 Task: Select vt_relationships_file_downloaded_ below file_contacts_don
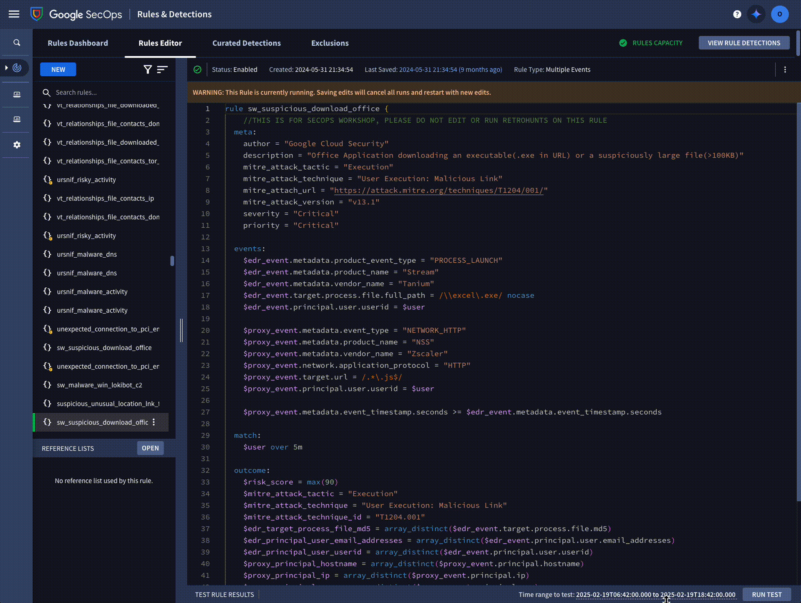[x=108, y=142]
